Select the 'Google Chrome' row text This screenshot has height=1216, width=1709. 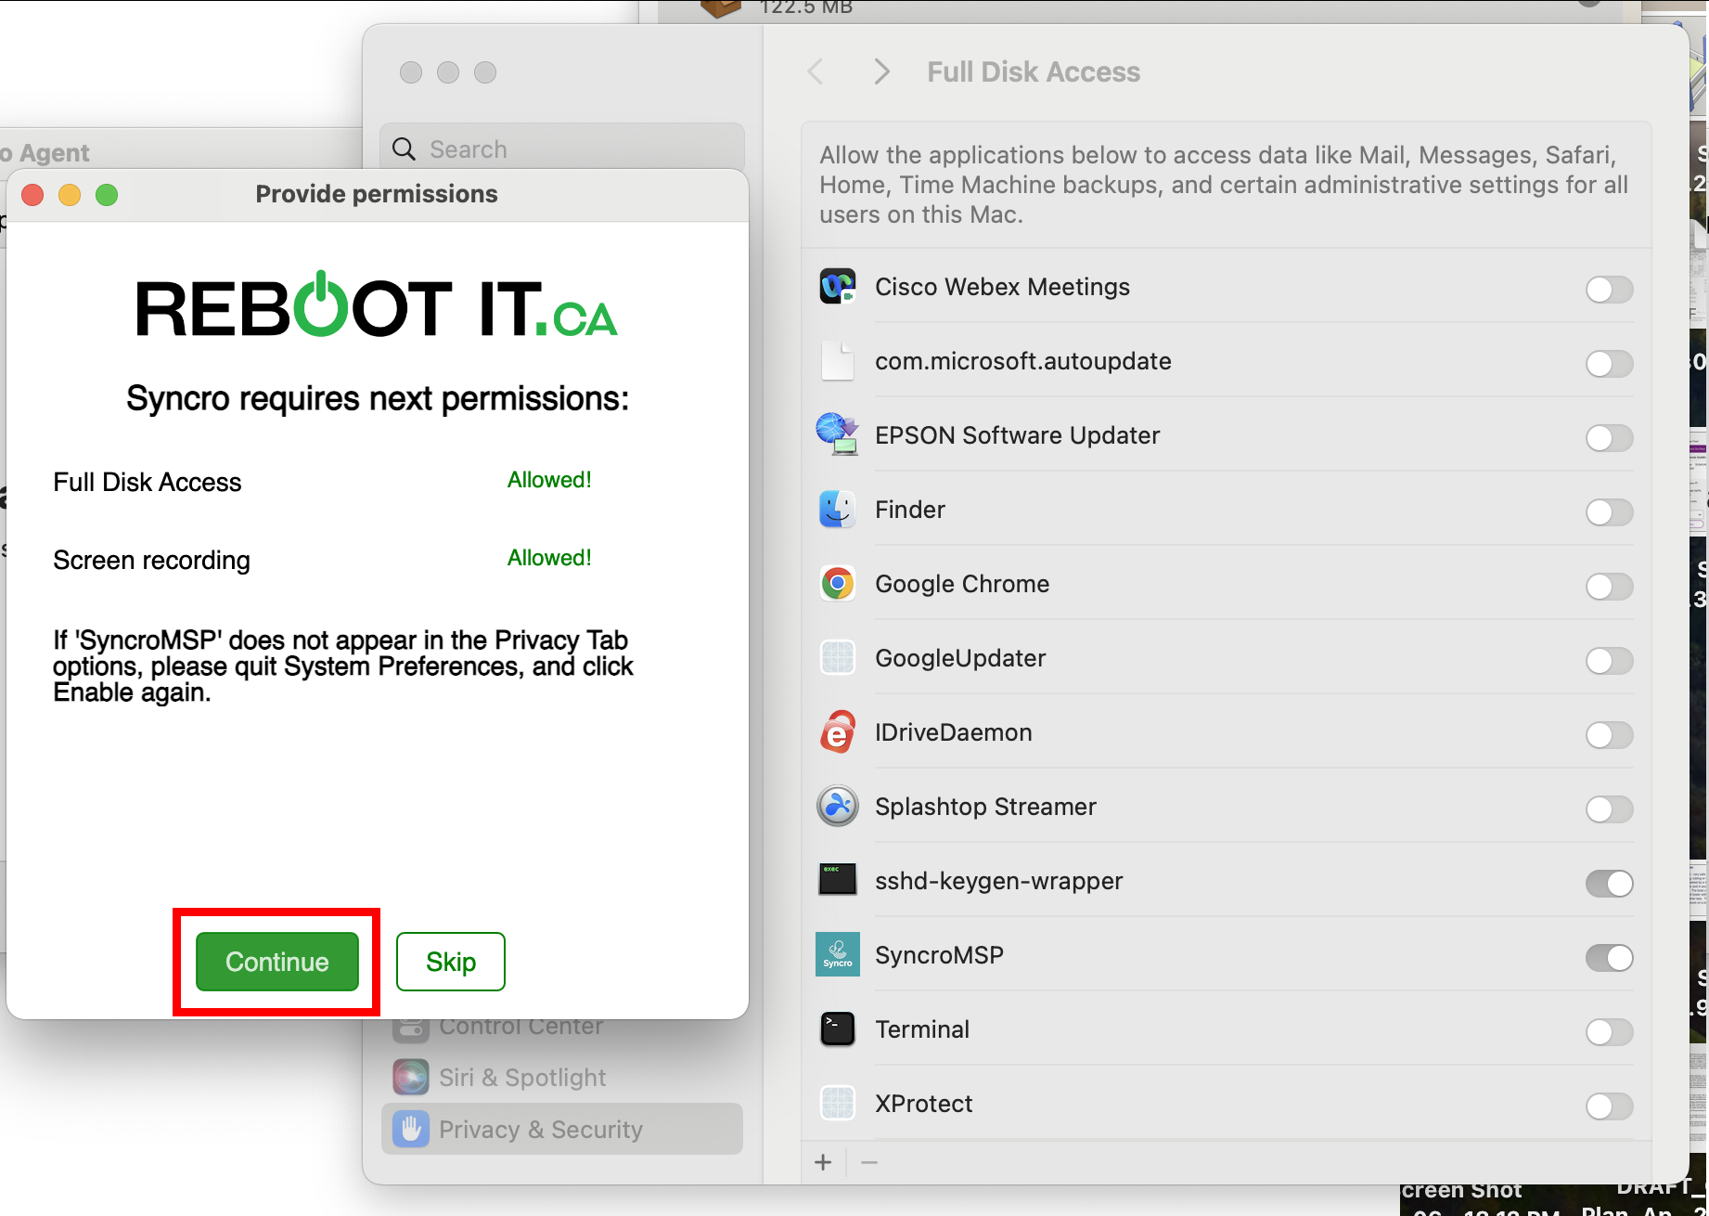962,584
